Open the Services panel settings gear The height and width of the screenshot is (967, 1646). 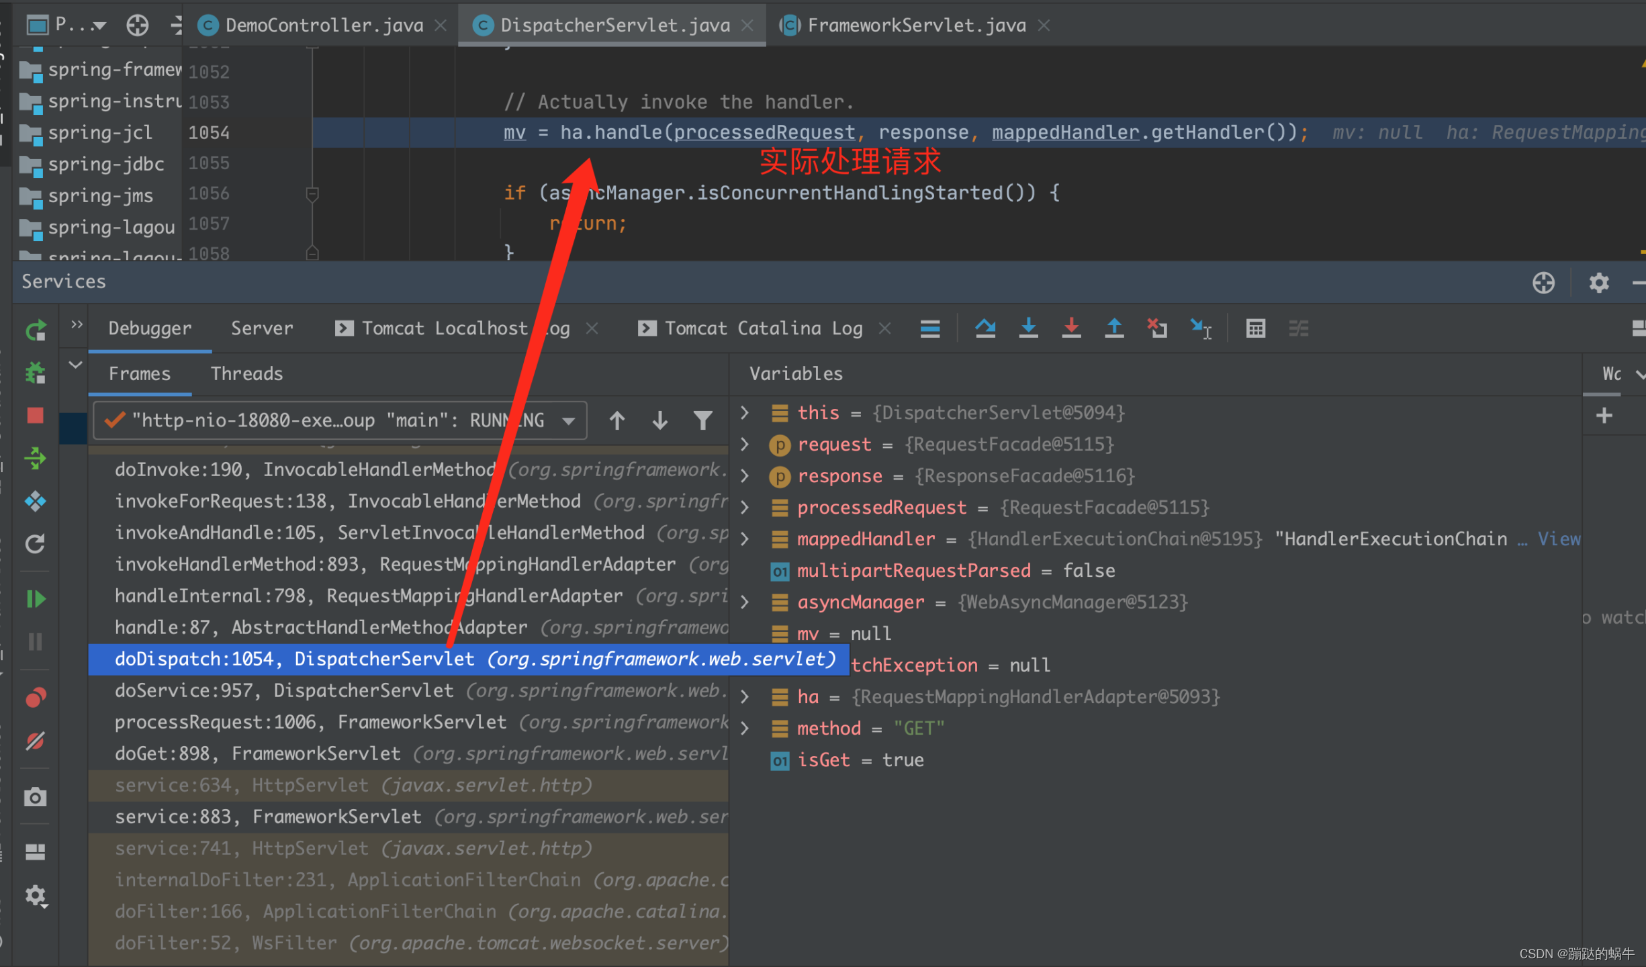pyautogui.click(x=1598, y=282)
